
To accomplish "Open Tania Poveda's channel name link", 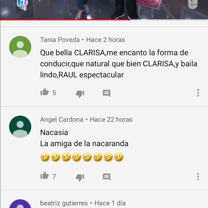I will pyautogui.click(x=60, y=40).
